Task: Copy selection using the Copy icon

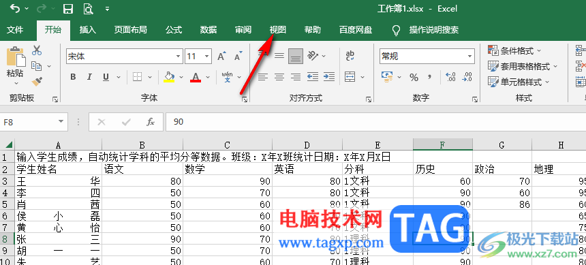Action: (36, 66)
